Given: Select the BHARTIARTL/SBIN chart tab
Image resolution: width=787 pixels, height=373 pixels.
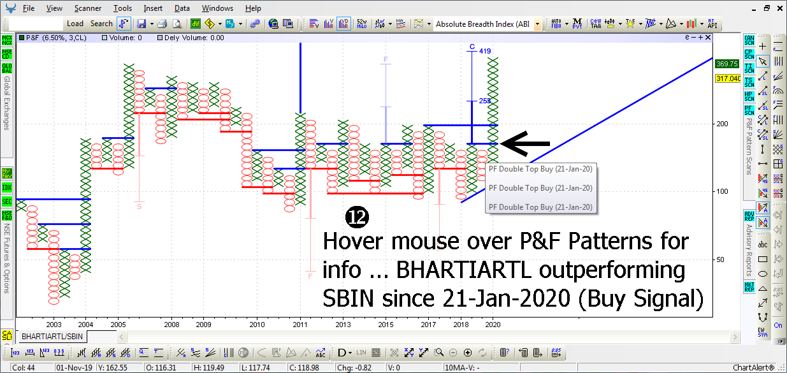Looking at the screenshot, I should tap(52, 336).
